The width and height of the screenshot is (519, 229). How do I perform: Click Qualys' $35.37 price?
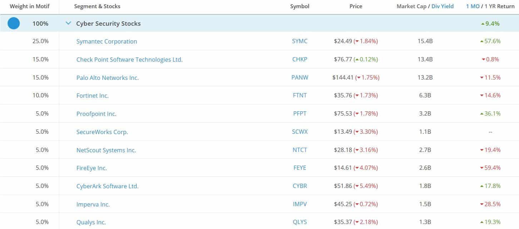[x=343, y=222]
